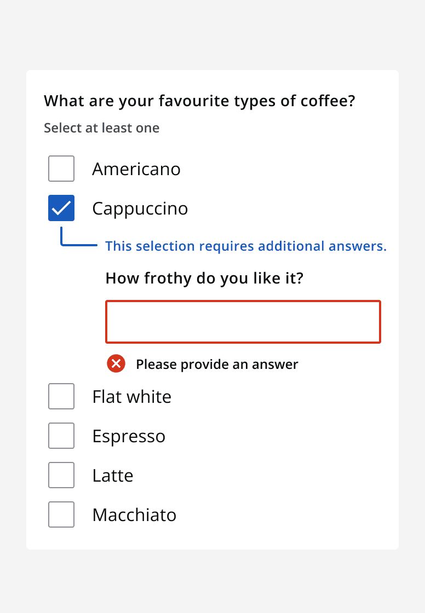Check the Espresso checkbox
The image size is (425, 613).
[61, 436]
